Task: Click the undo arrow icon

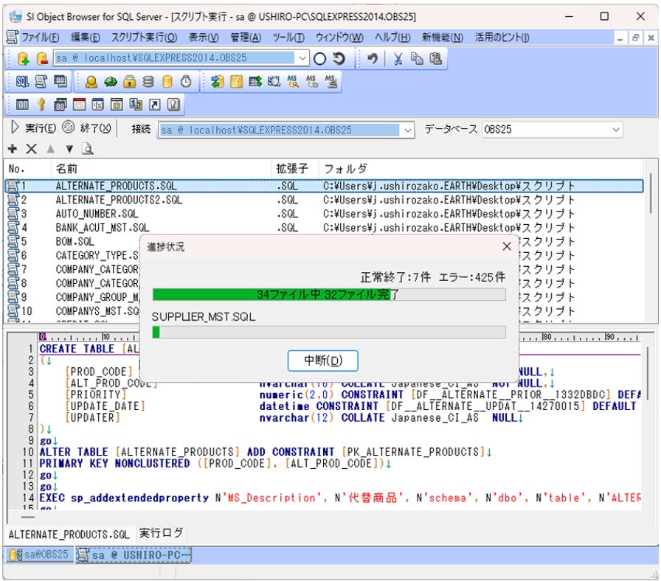Action: 373,58
